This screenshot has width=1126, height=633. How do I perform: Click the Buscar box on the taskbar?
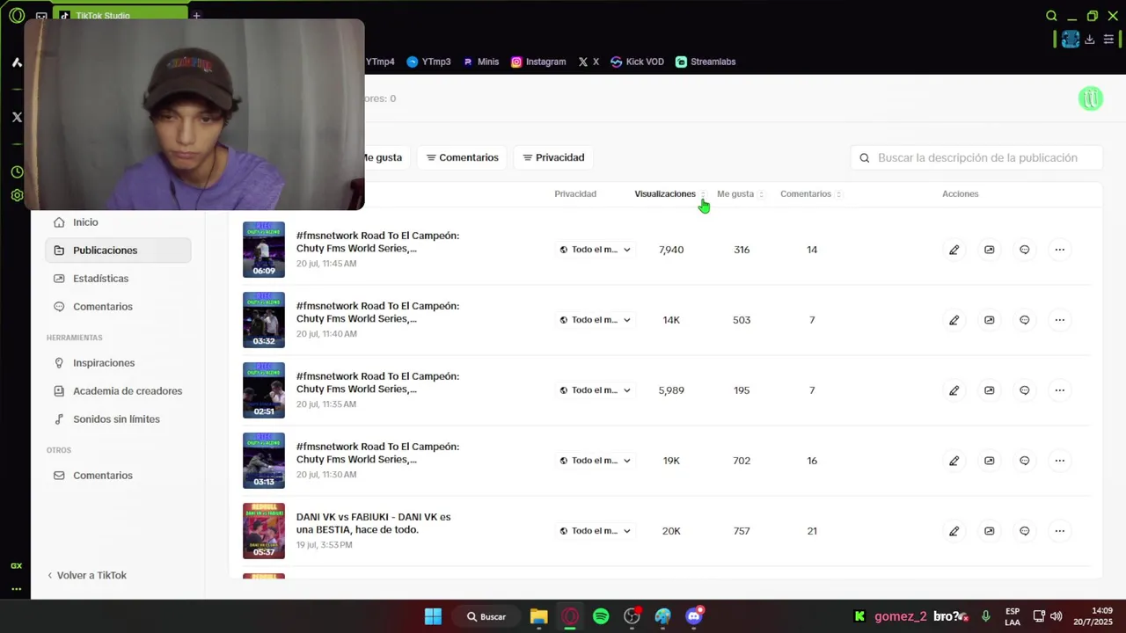486,616
